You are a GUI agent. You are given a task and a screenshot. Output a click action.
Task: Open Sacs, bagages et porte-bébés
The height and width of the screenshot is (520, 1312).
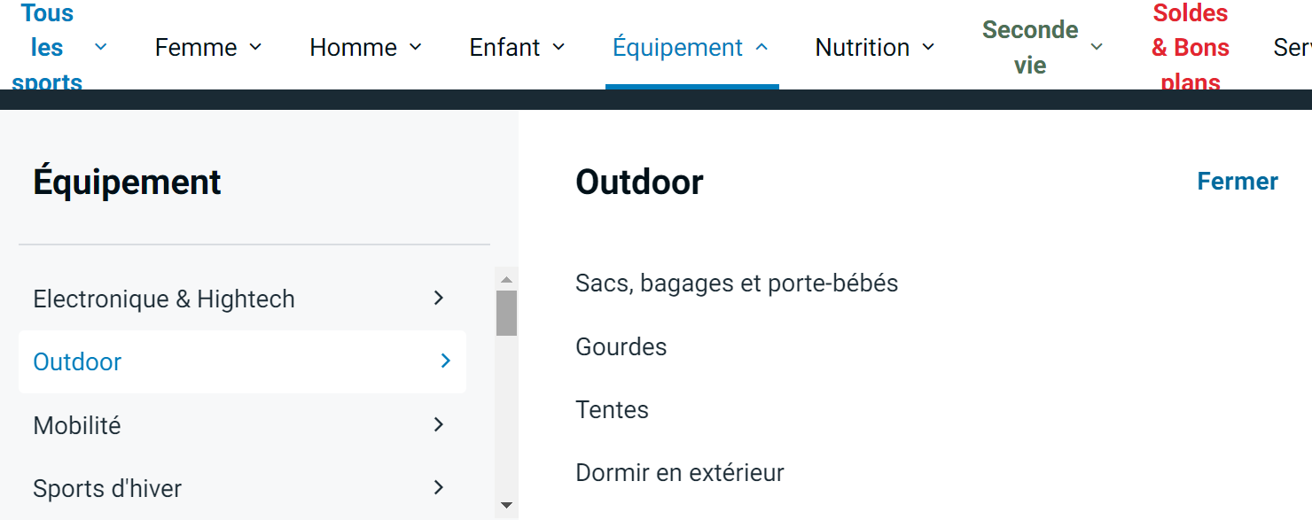[x=737, y=283]
